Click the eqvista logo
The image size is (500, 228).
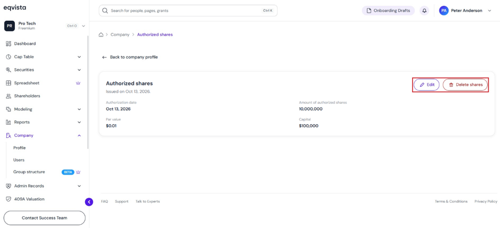click(15, 7)
